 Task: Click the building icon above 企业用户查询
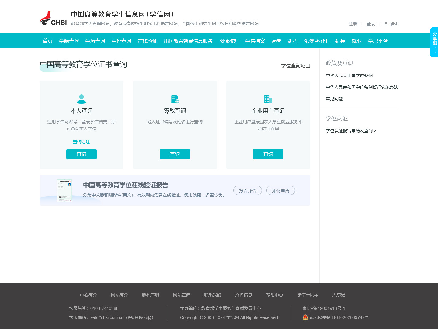(268, 99)
